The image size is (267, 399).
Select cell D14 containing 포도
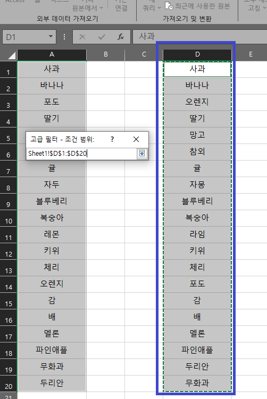[x=197, y=284]
